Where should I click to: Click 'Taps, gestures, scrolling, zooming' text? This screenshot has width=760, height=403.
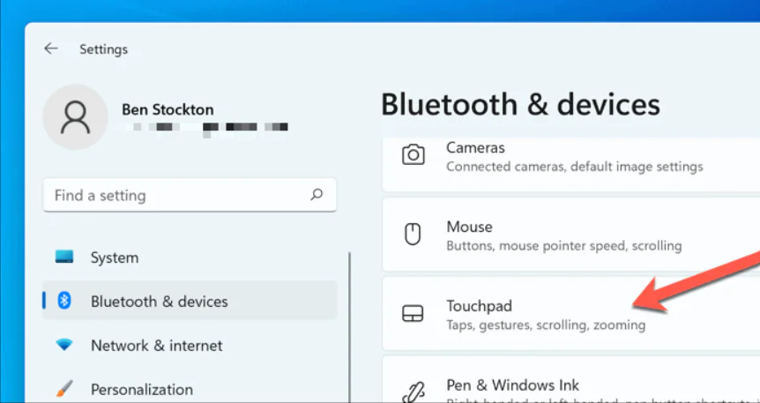point(546,325)
